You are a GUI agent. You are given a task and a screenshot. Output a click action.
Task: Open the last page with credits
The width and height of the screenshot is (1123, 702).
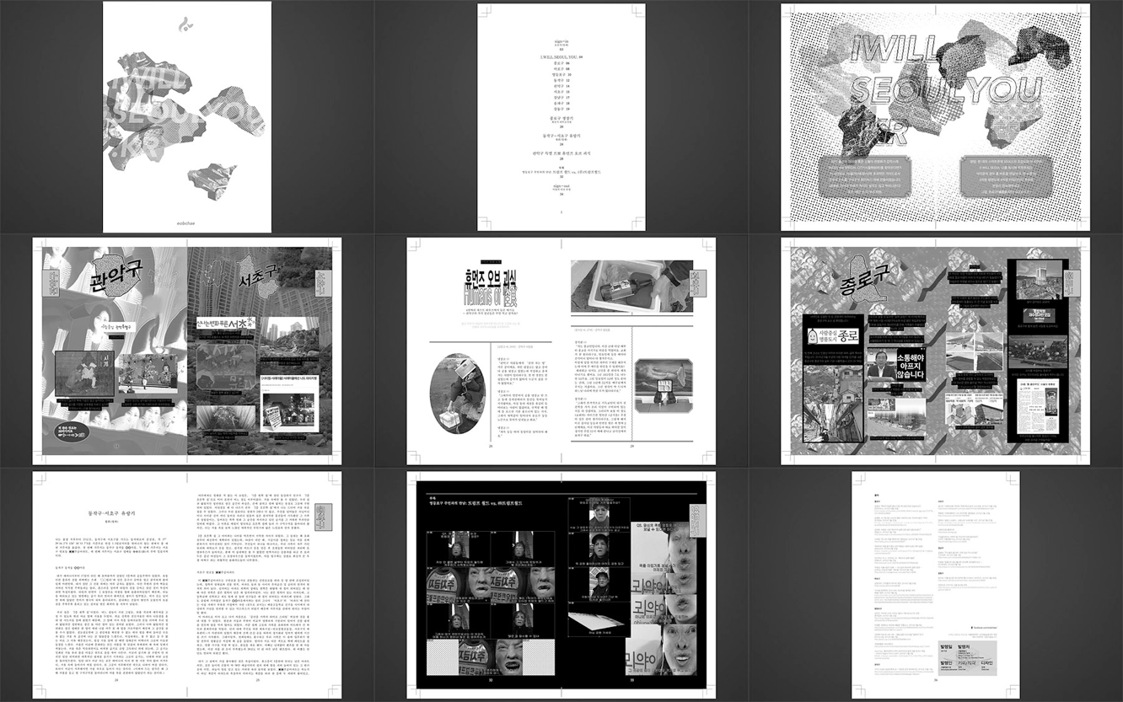[935, 585]
